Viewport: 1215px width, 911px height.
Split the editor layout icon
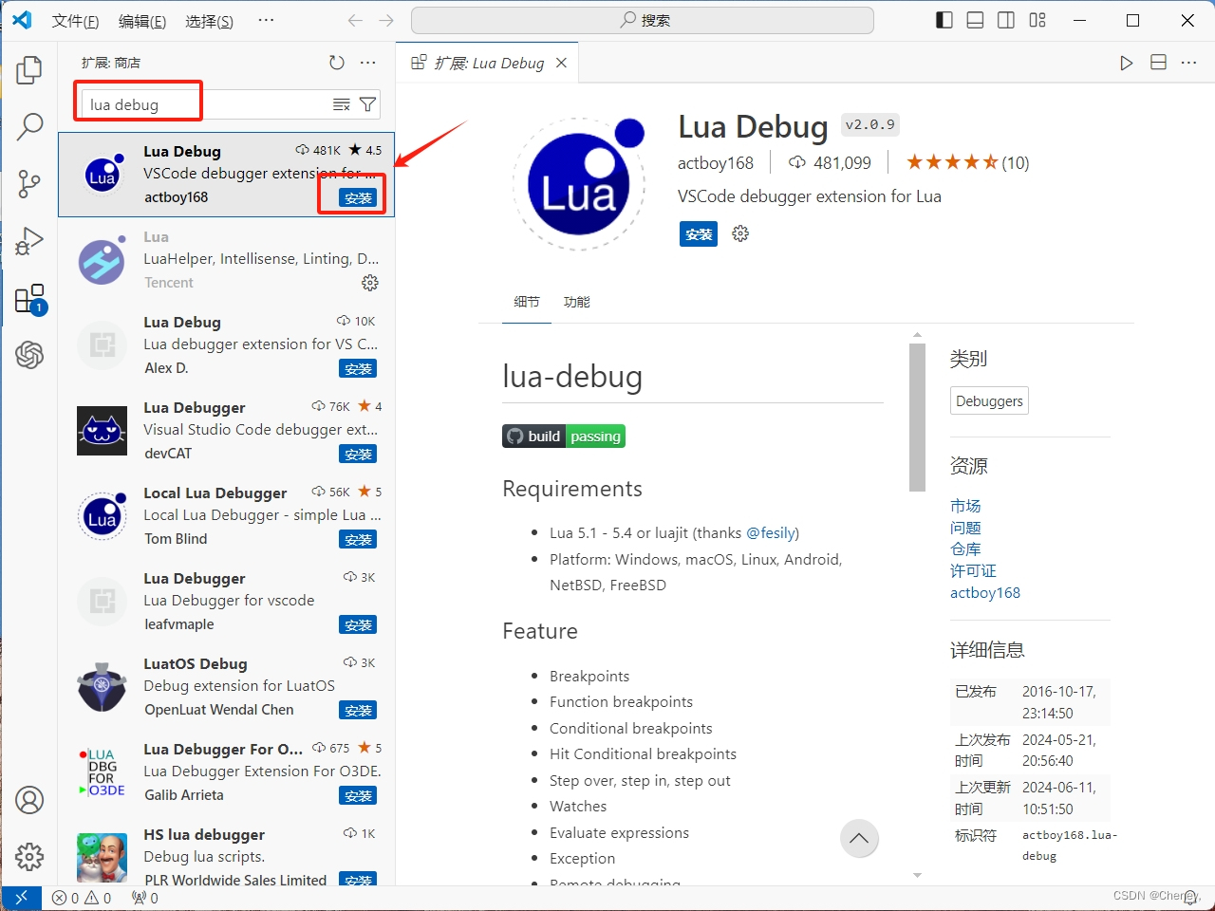[1158, 63]
